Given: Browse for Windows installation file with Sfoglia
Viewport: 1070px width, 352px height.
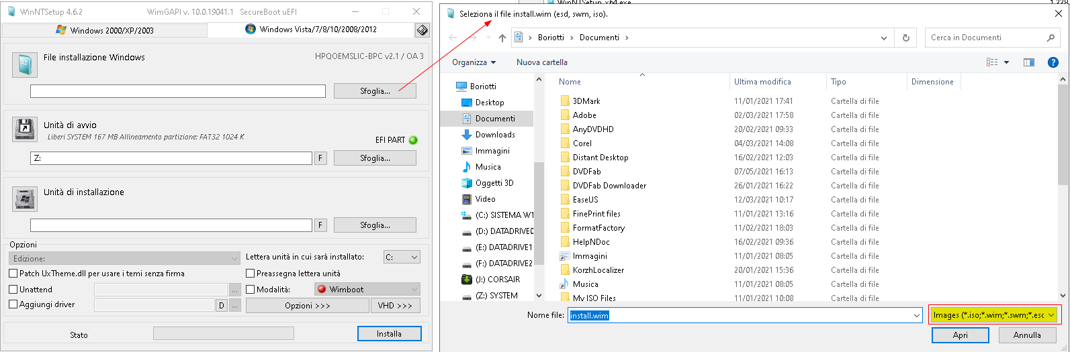Looking at the screenshot, I should click(x=375, y=91).
